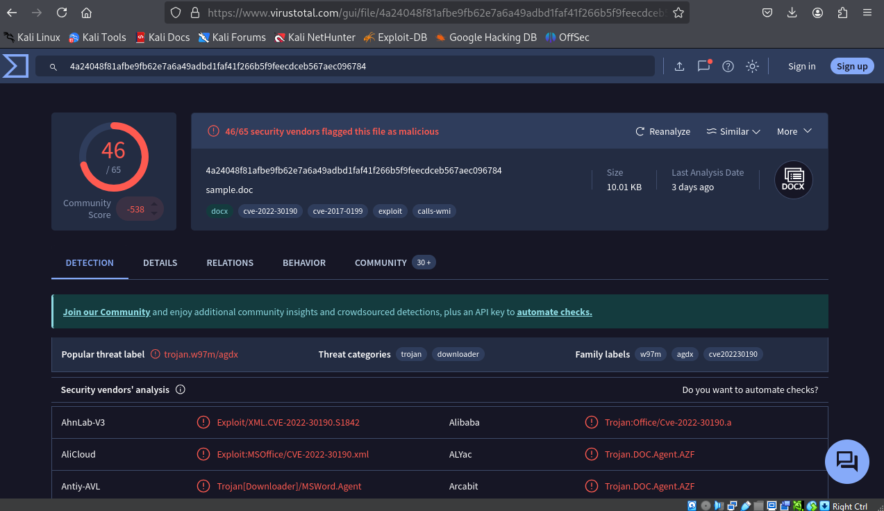Click the DOCX file type icon
884x511 pixels.
pos(794,180)
